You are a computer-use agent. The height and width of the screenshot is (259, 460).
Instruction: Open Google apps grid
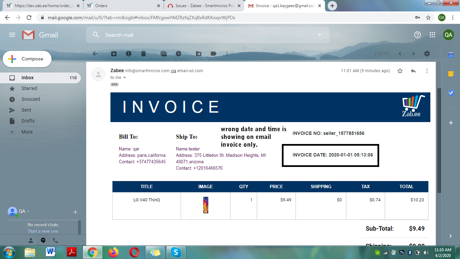tap(432, 35)
